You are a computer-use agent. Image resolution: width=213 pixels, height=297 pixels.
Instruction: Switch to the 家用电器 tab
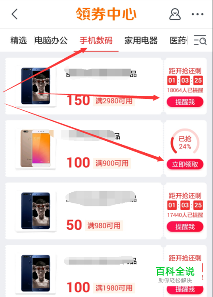(141, 40)
